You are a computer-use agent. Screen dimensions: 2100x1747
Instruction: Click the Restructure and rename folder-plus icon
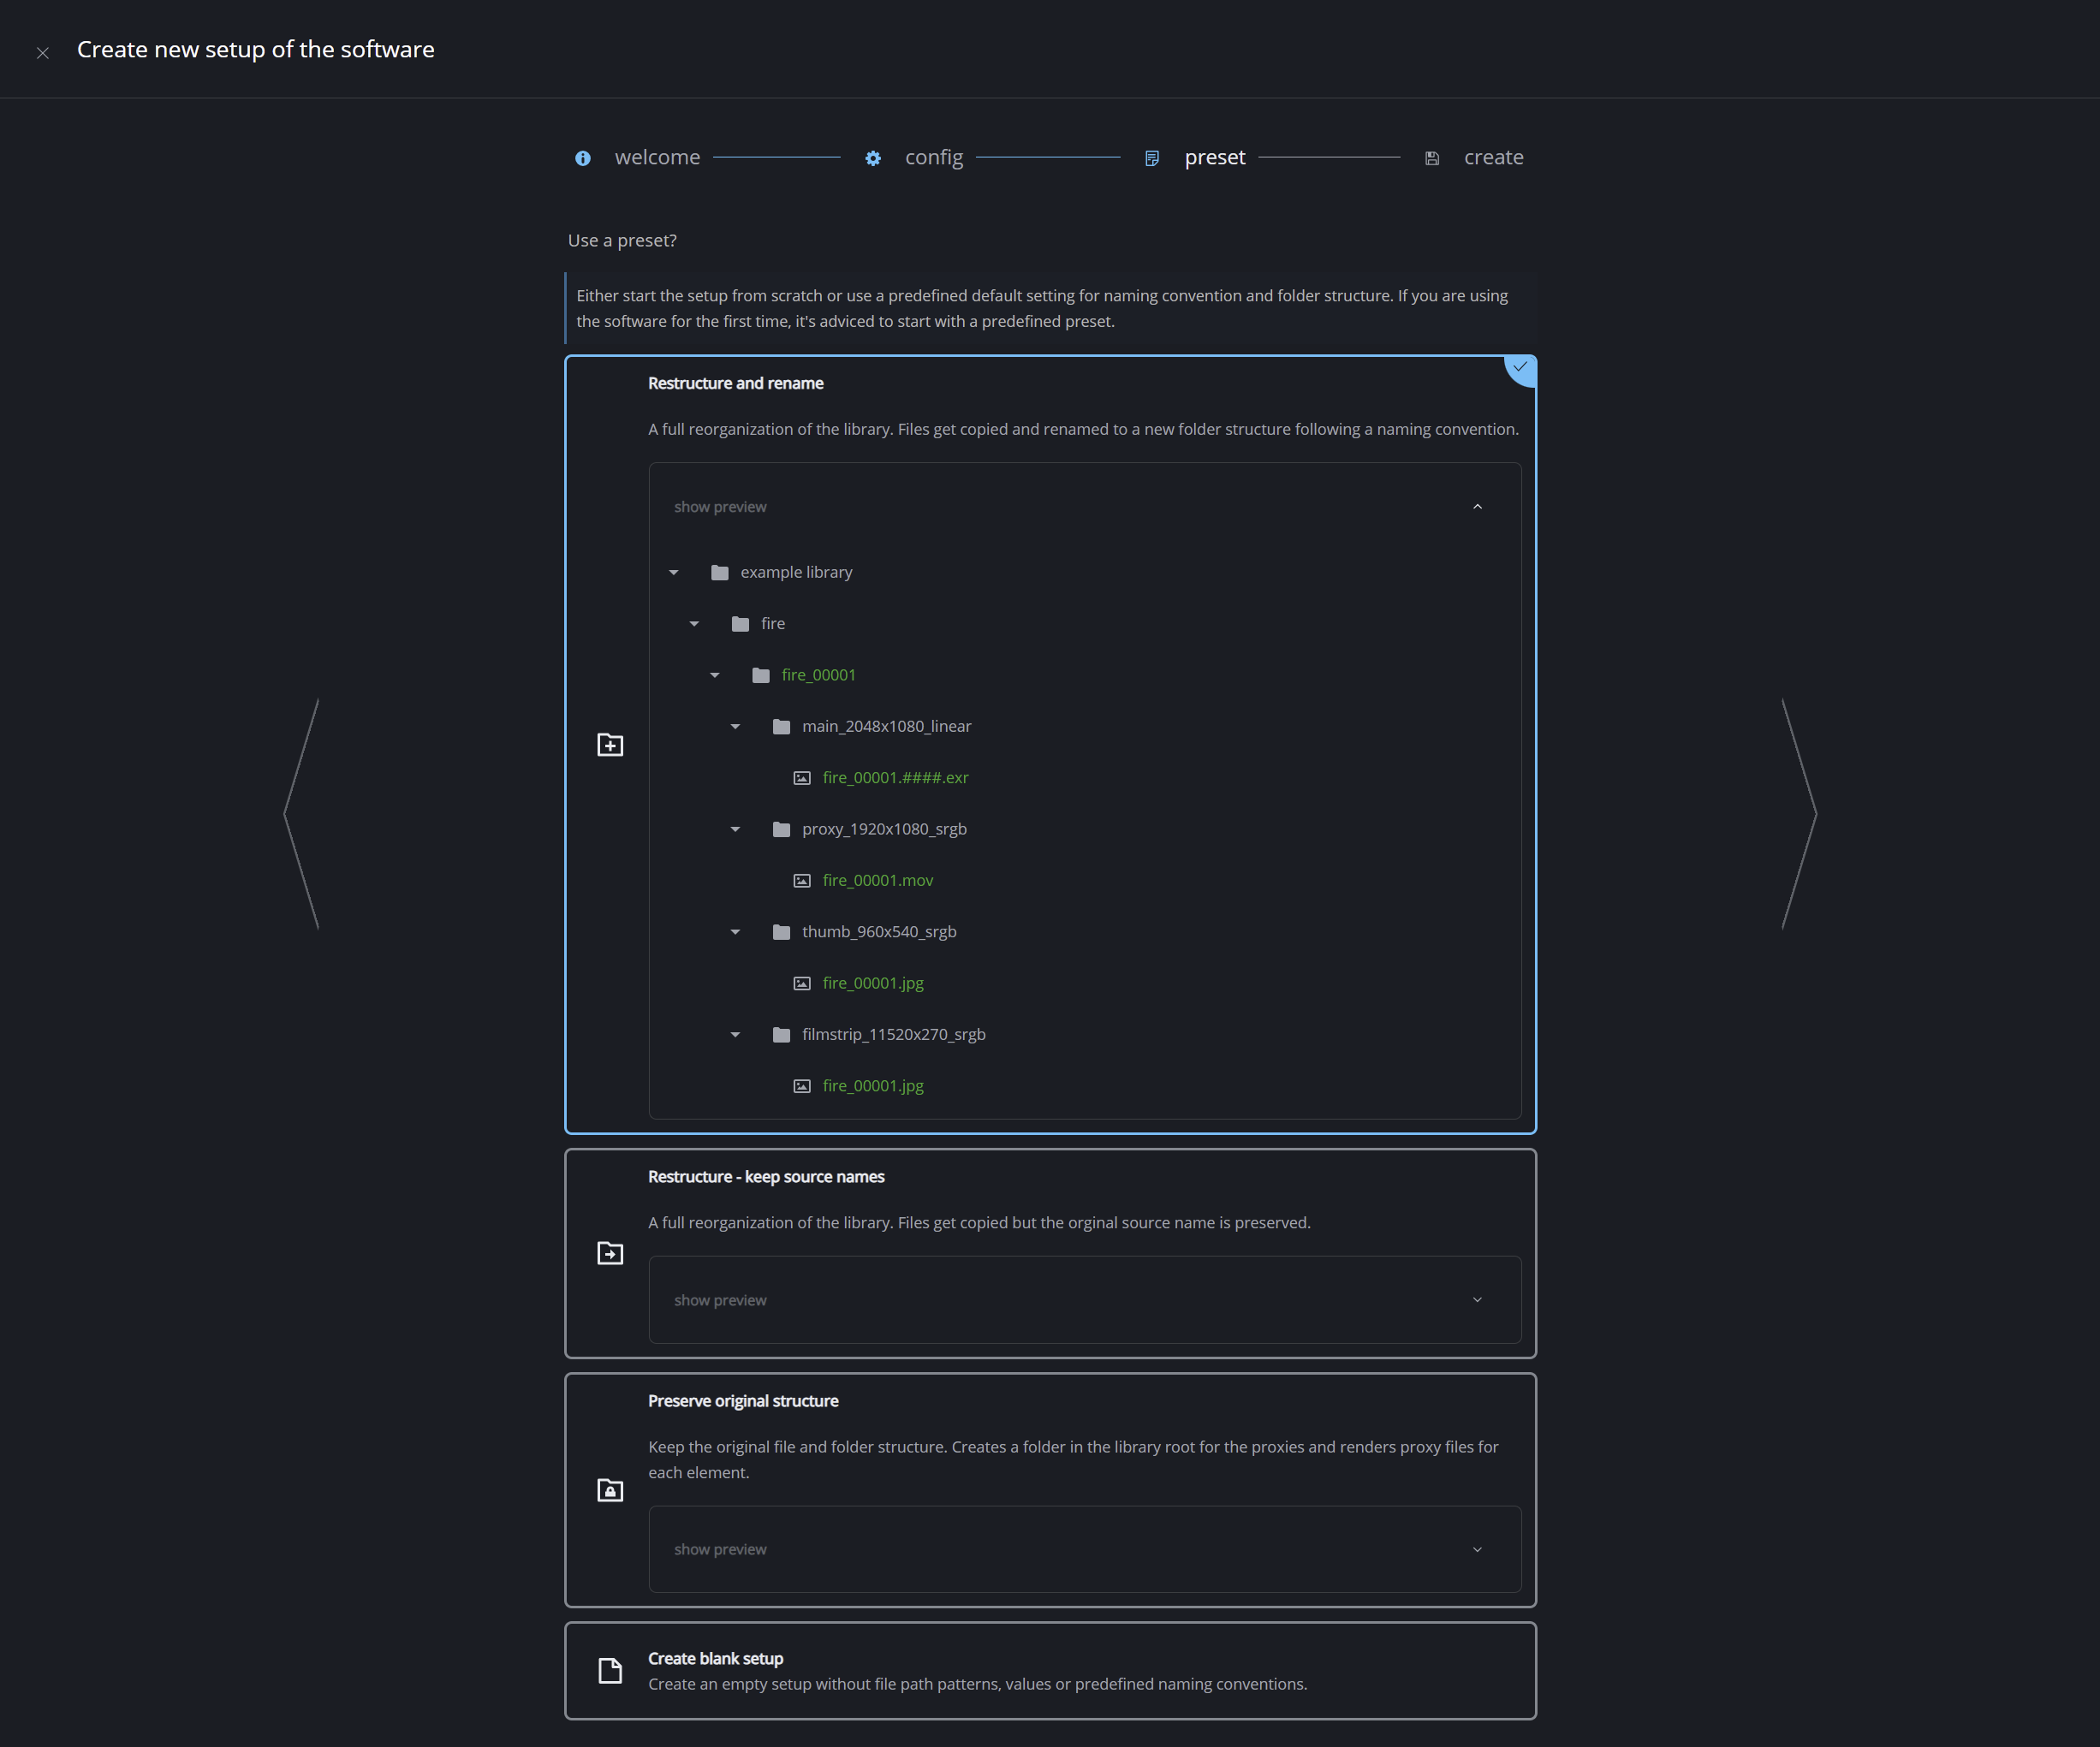click(610, 745)
